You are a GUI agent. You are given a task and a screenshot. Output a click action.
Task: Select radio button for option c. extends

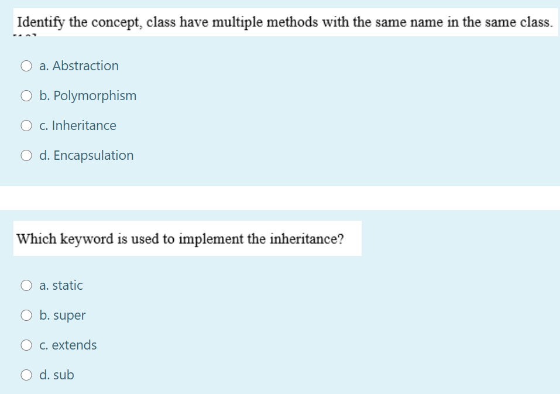pos(26,345)
